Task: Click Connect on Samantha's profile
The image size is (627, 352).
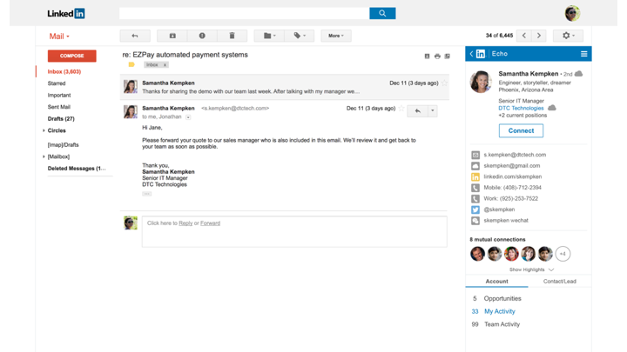Action: pyautogui.click(x=521, y=130)
